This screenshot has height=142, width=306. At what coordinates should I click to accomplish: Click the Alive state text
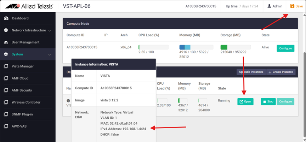[265, 47]
